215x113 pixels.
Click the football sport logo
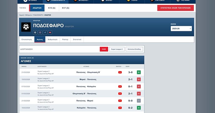pos(26,27)
